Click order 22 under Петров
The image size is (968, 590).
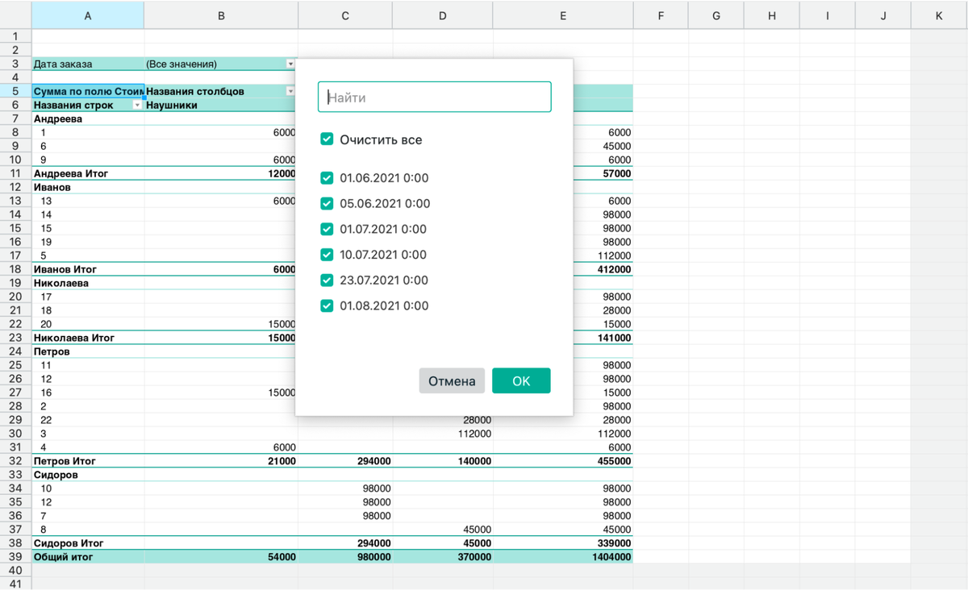coord(88,420)
